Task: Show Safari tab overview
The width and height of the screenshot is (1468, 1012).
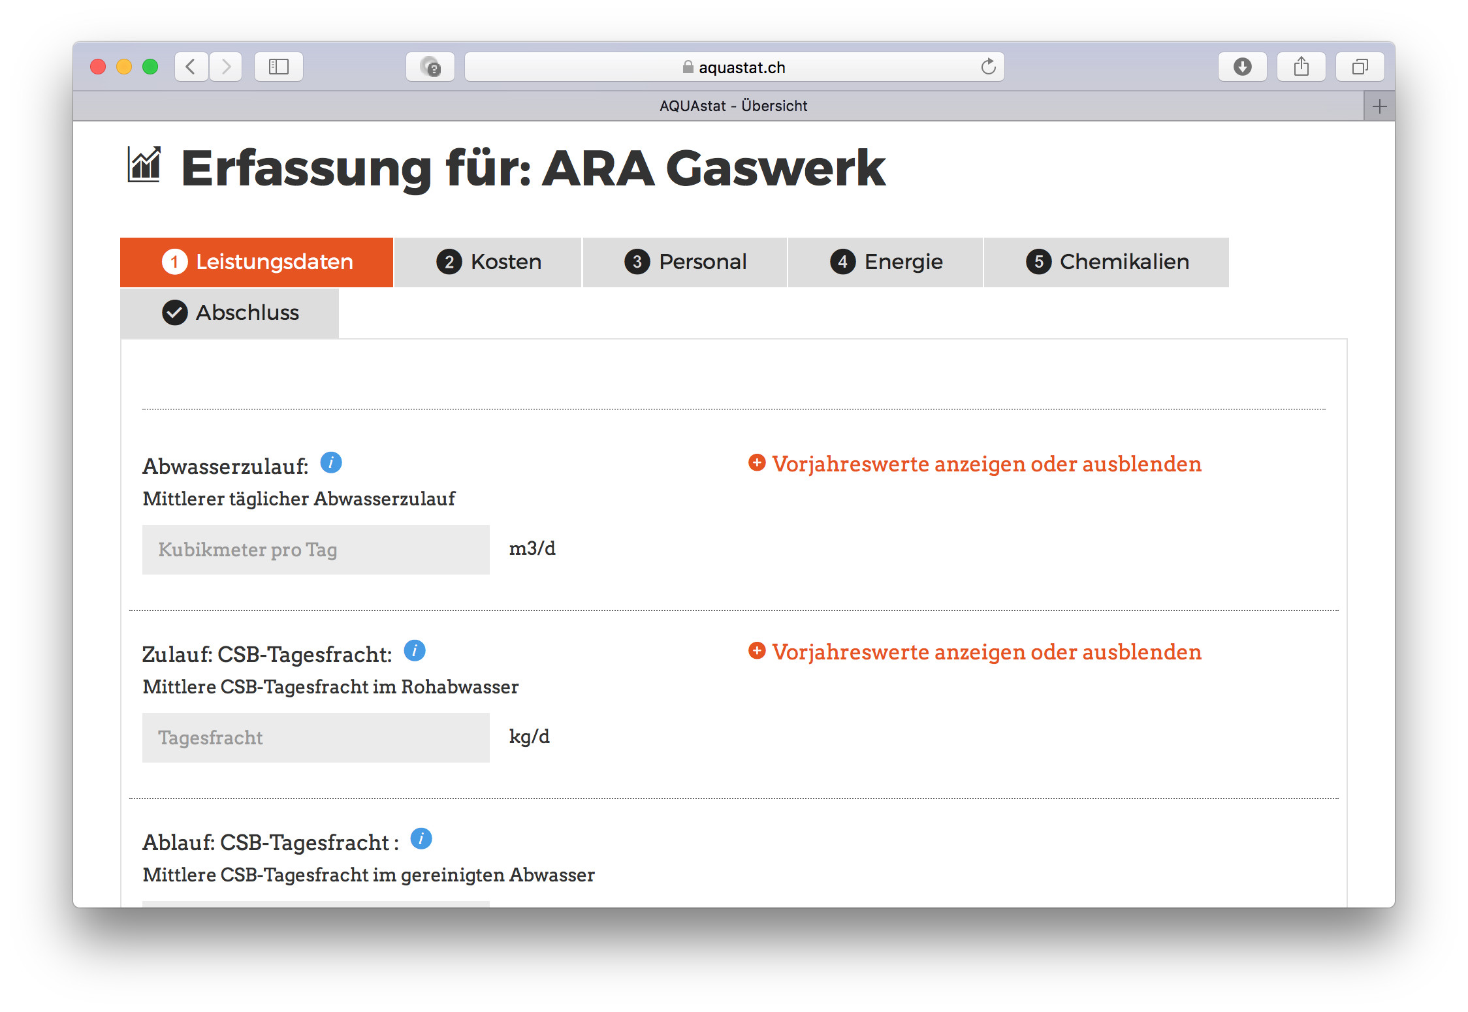Action: [x=1360, y=67]
